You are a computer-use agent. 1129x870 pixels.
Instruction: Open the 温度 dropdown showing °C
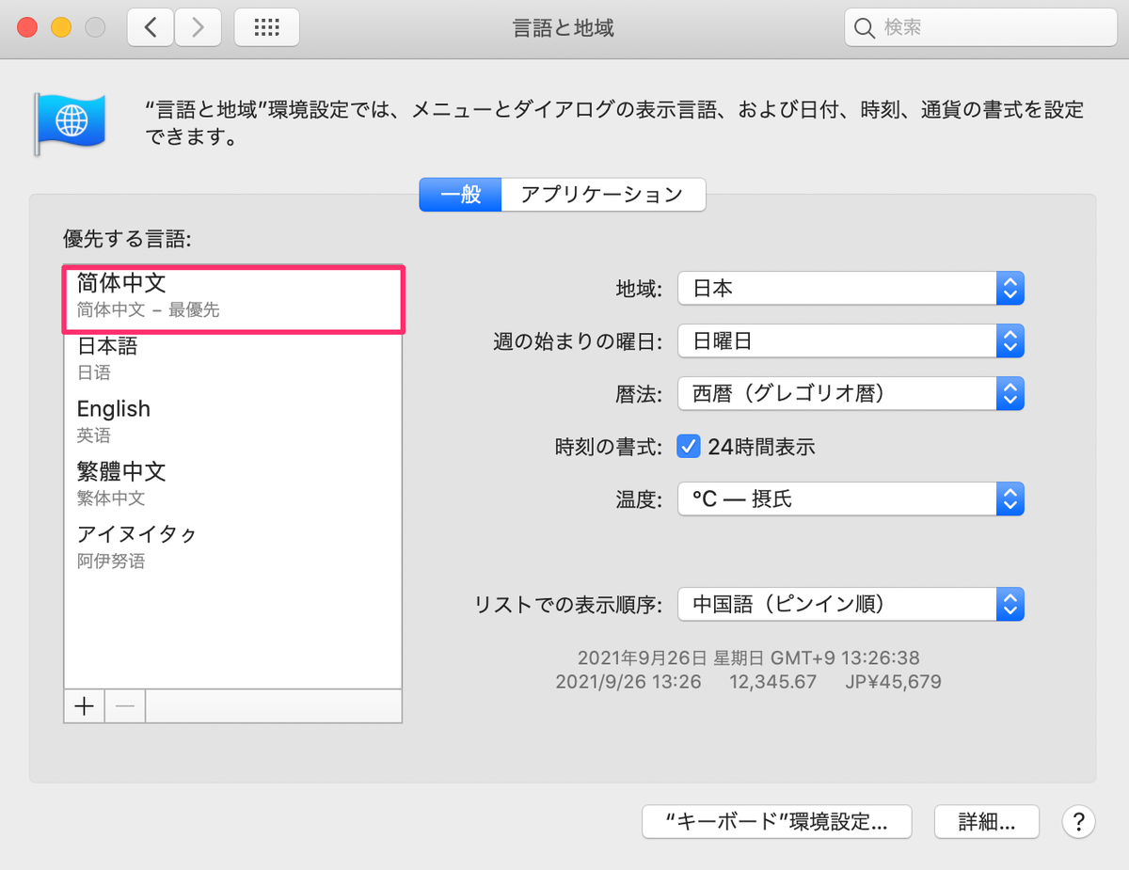tap(851, 498)
